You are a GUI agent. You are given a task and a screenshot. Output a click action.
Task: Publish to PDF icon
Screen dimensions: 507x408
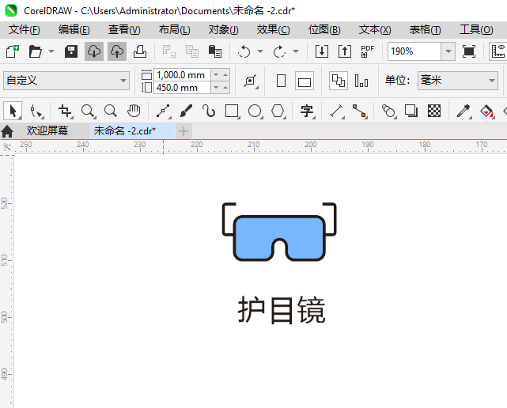367,51
